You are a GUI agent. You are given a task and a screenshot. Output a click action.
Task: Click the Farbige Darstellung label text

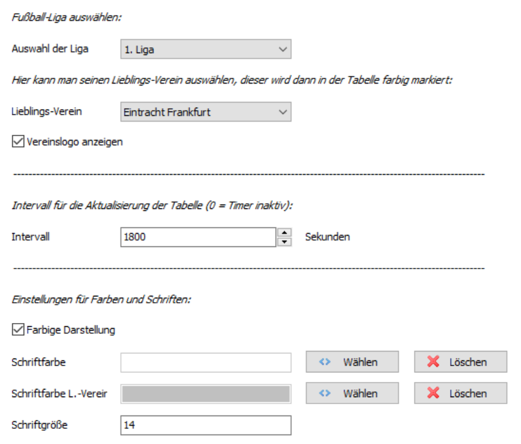pyautogui.click(x=71, y=330)
